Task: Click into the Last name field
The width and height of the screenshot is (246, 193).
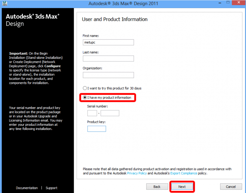Action: point(108,59)
